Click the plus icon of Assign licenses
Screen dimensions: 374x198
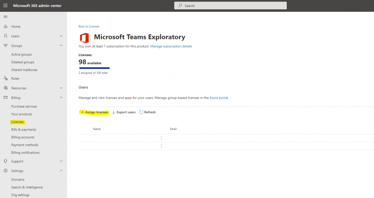82,112
